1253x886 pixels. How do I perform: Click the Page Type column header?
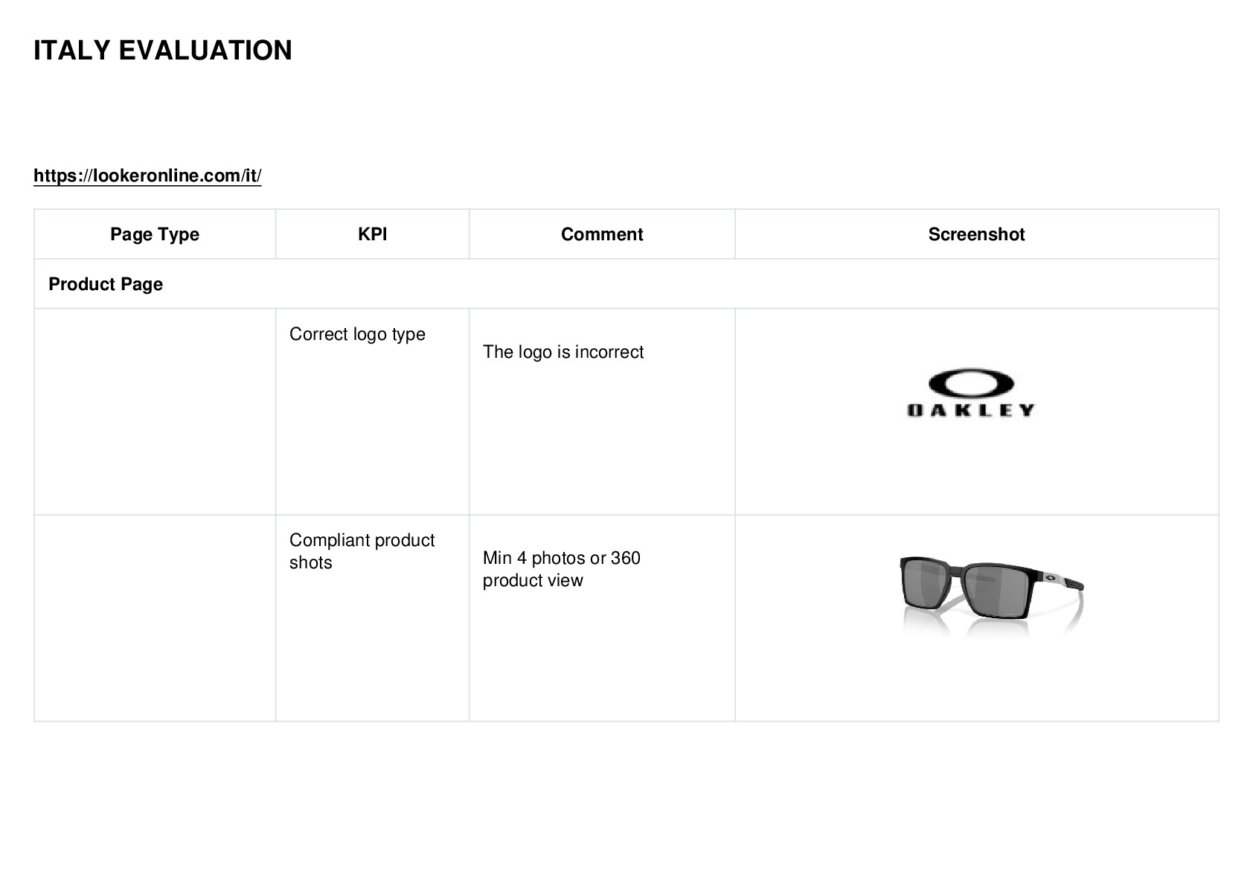[x=155, y=234]
